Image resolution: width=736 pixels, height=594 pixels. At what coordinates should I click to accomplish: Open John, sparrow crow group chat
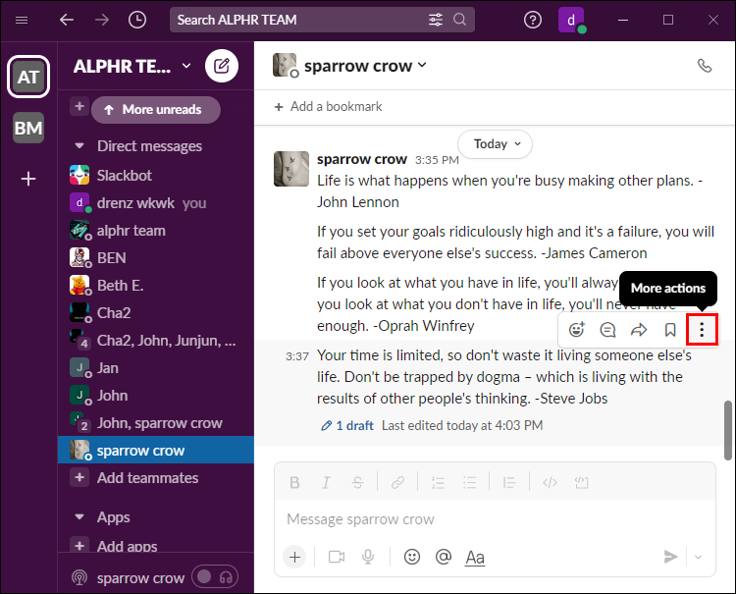click(x=156, y=423)
